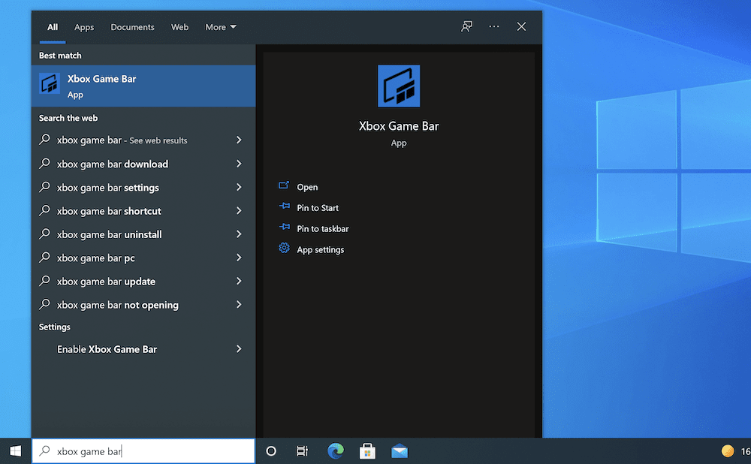Viewport: 751px width, 464px height.
Task: Click Open to launch Xbox Game Bar
Action: click(303, 186)
